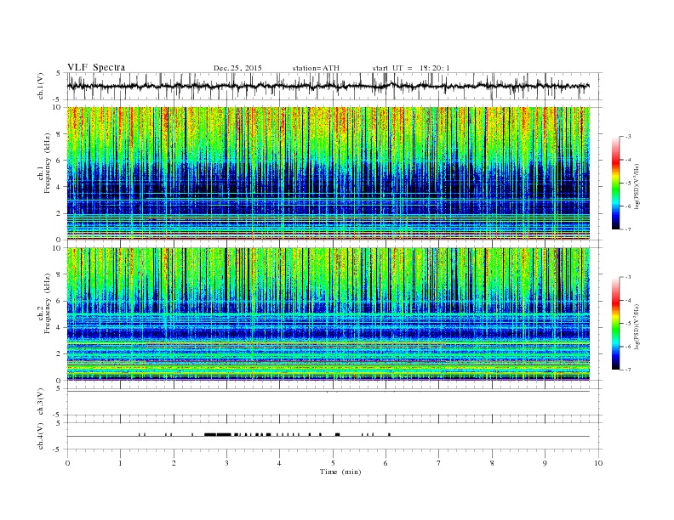
Task: Click the ch.2 PSD color bar
Action: point(615,324)
